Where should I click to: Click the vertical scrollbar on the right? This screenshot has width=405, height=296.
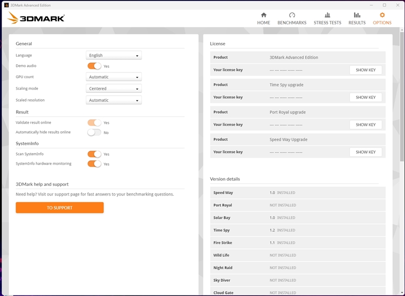[x=402, y=101]
